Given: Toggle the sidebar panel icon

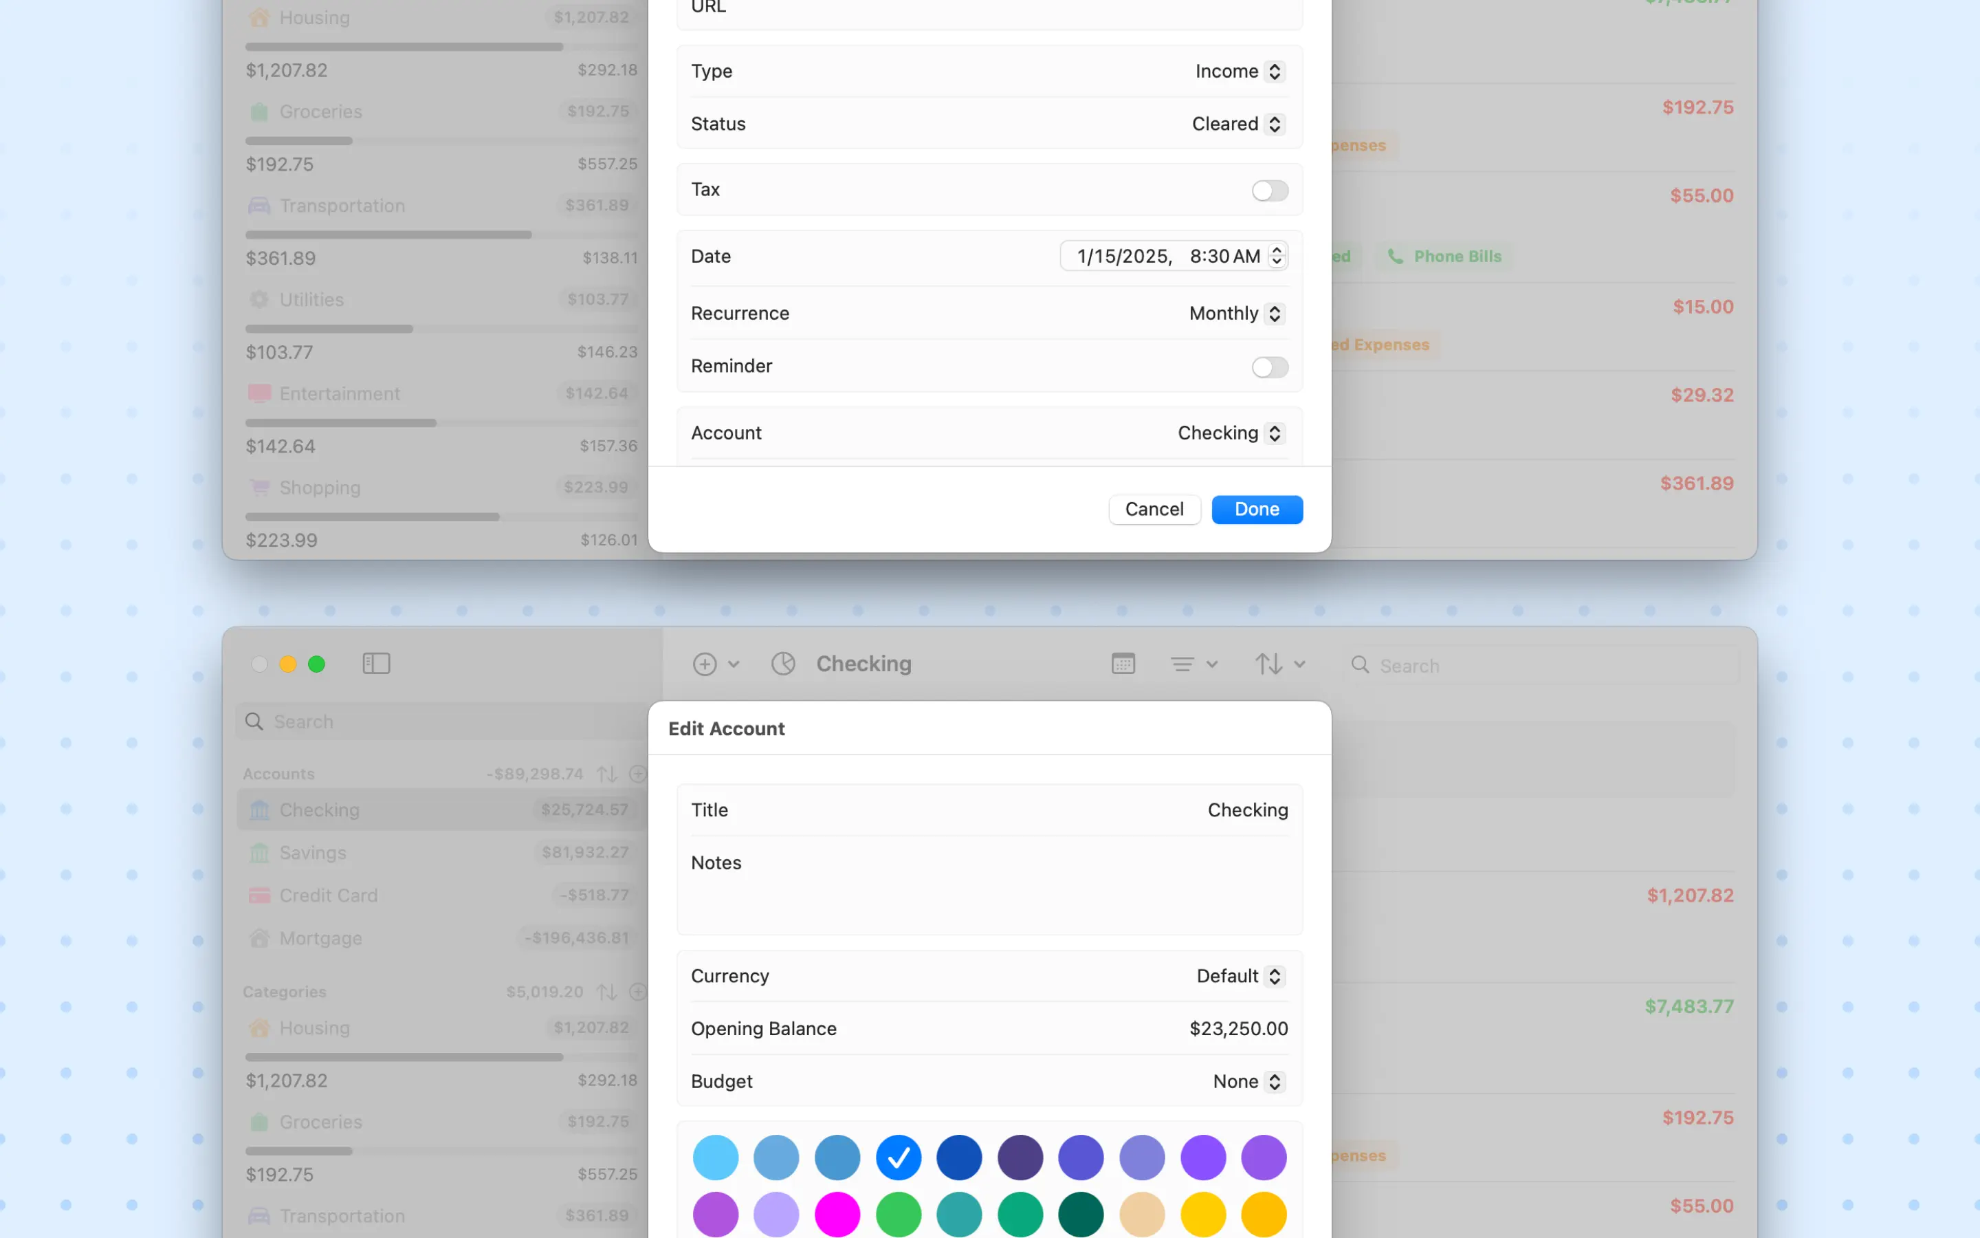Looking at the screenshot, I should point(376,663).
